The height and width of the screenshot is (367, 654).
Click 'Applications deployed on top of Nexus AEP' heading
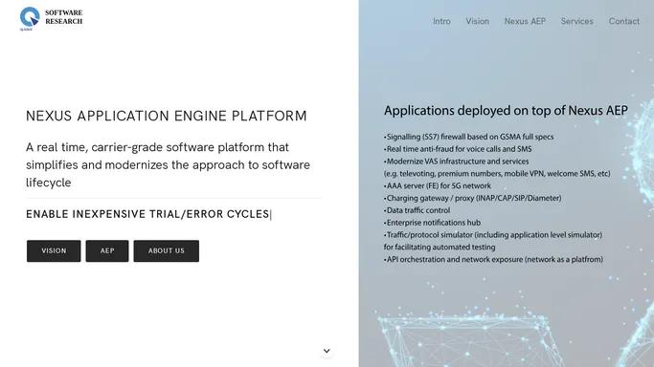click(x=506, y=111)
